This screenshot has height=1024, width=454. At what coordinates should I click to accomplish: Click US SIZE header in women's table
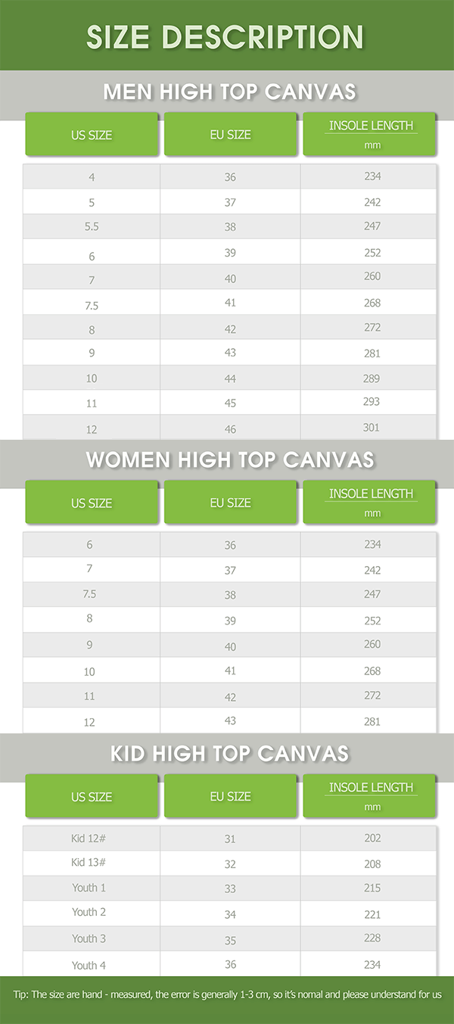(x=92, y=503)
